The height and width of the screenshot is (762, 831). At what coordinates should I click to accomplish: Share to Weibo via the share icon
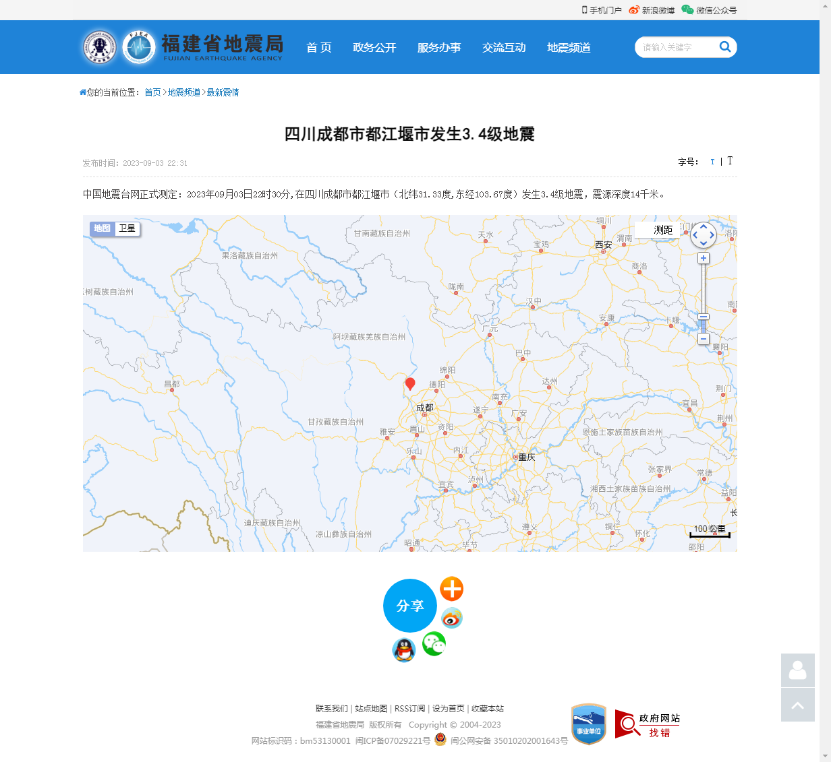coord(452,617)
